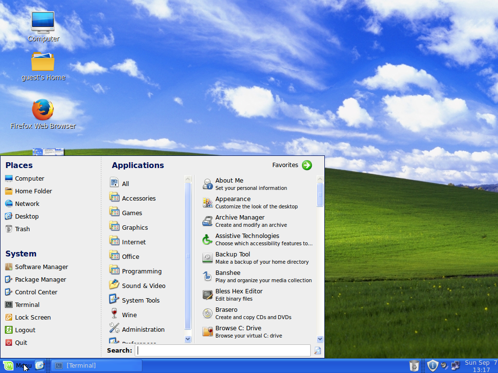The image size is (498, 373).
Task: Click scroll up arrow of applications list
Action: (320, 179)
